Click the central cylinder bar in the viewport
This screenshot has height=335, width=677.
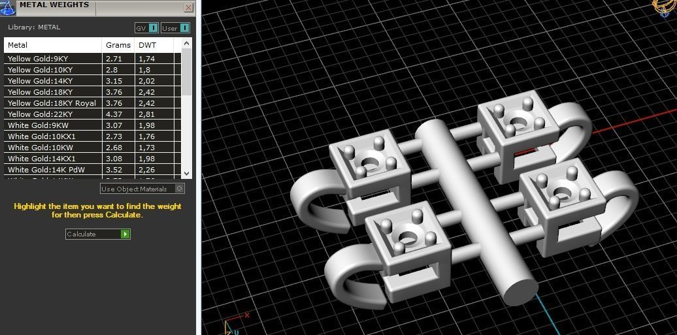click(475, 212)
